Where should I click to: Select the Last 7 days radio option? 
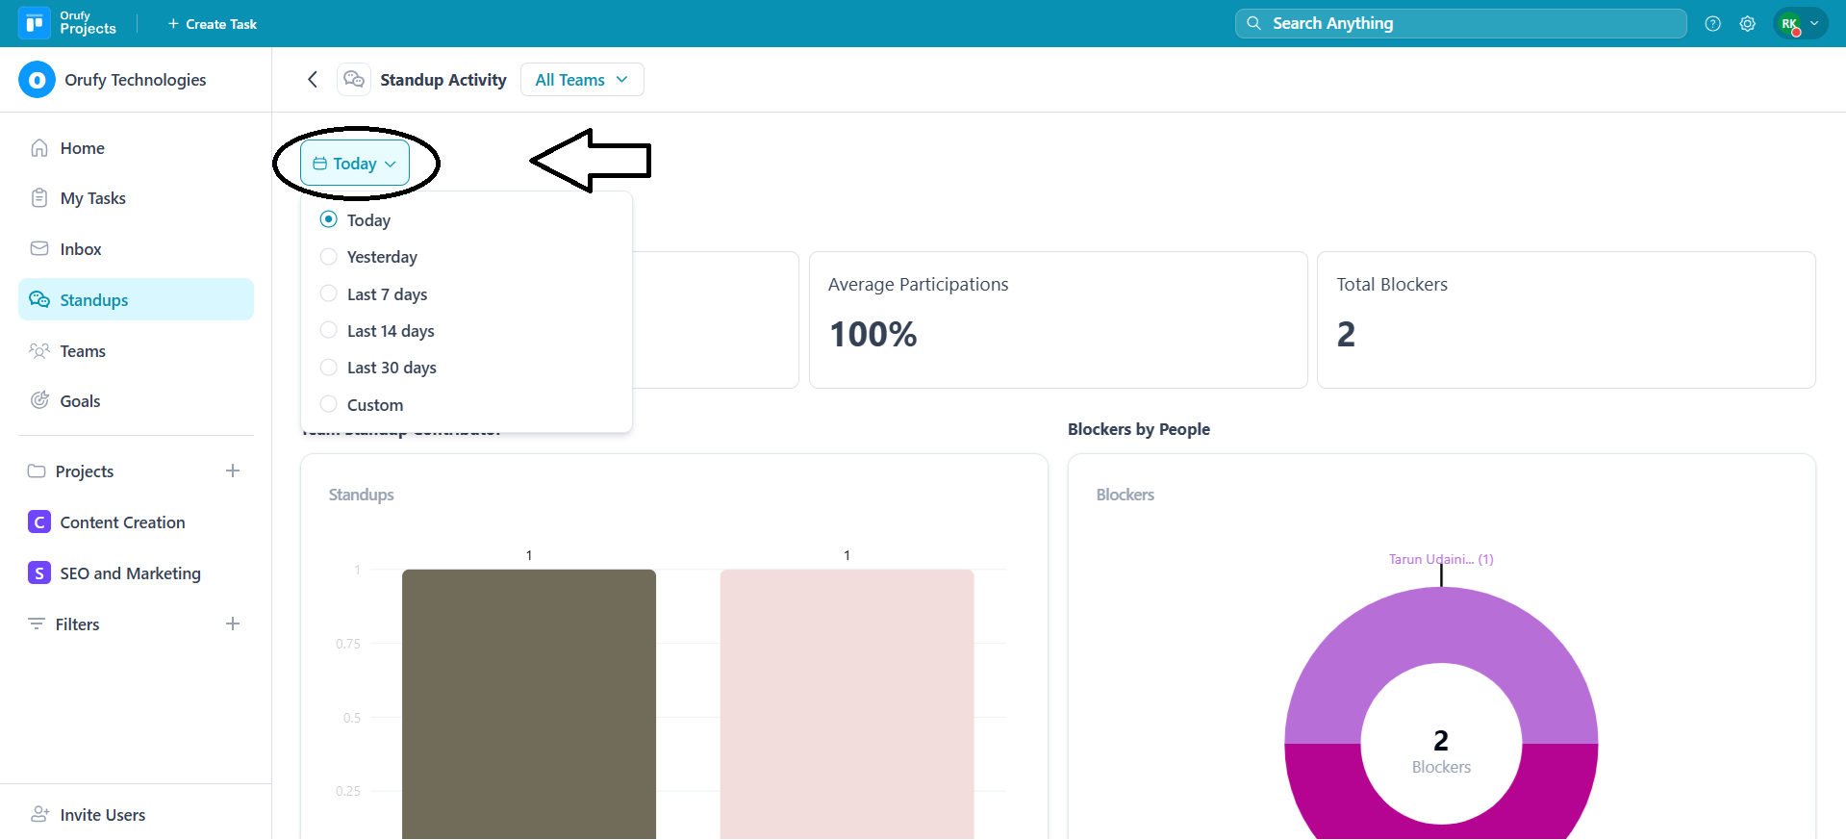(329, 293)
